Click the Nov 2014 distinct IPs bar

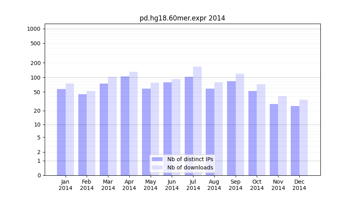click(x=274, y=140)
